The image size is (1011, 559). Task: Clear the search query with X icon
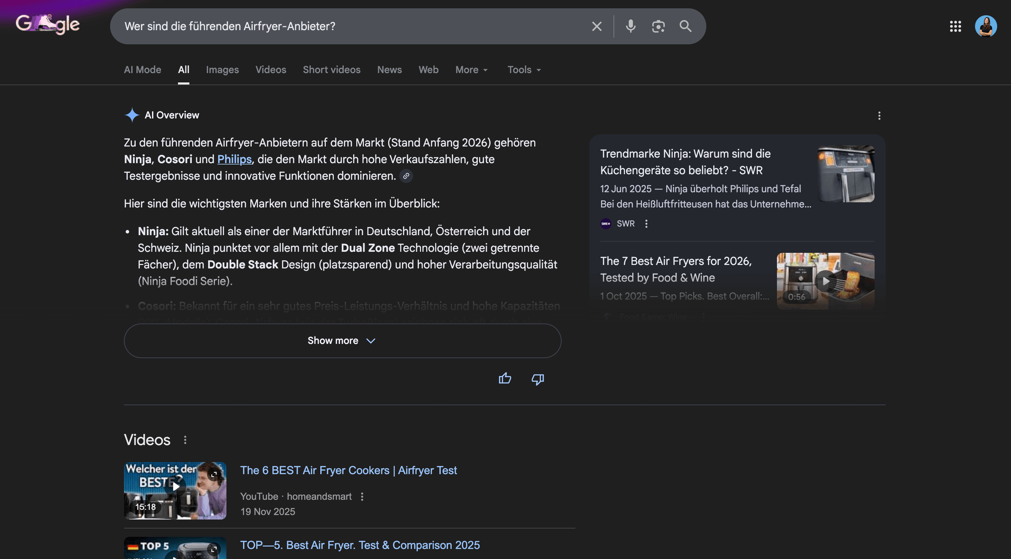coord(596,26)
